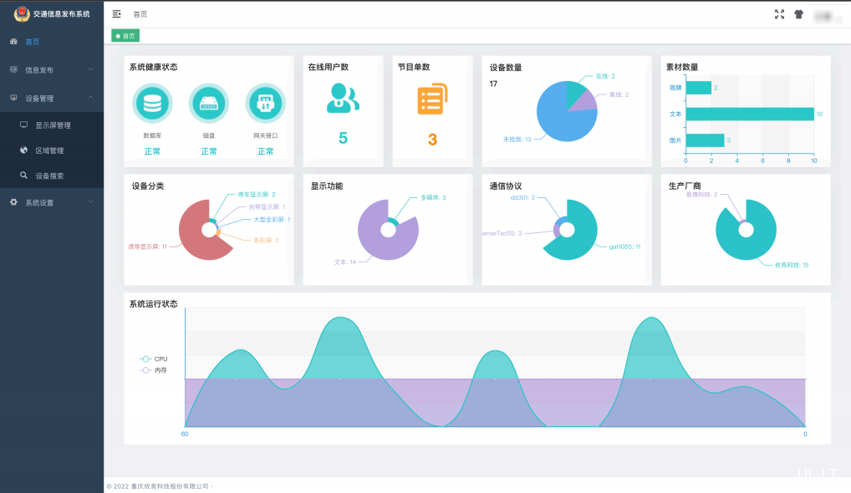
Task: Click the orange program list icon
Action: click(432, 99)
